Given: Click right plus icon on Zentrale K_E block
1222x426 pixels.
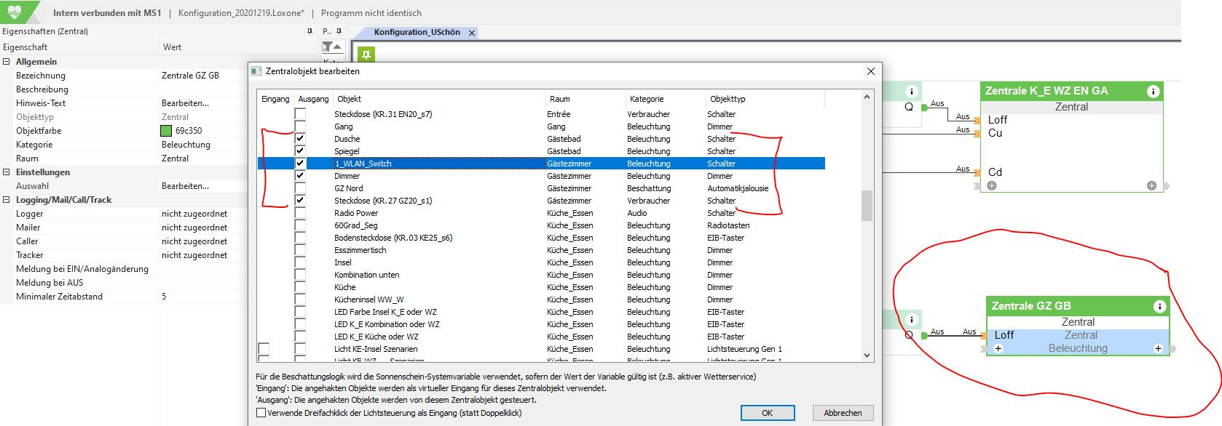Looking at the screenshot, I should coord(1151,186).
